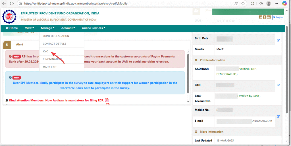The image size is (291, 146).
Task: Click Aadhaar mandatory for ECR notice
Action: [x=57, y=100]
